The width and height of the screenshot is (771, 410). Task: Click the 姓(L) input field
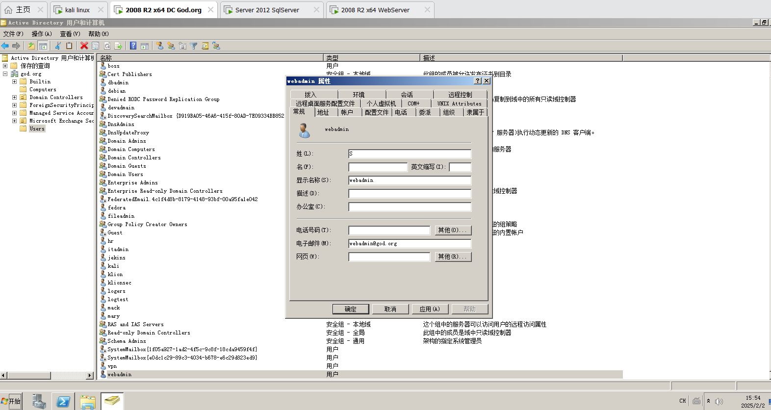click(410, 154)
